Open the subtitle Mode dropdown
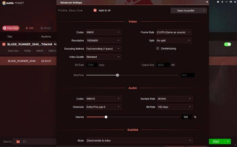The width and height of the screenshot is (237, 147). 139,141
